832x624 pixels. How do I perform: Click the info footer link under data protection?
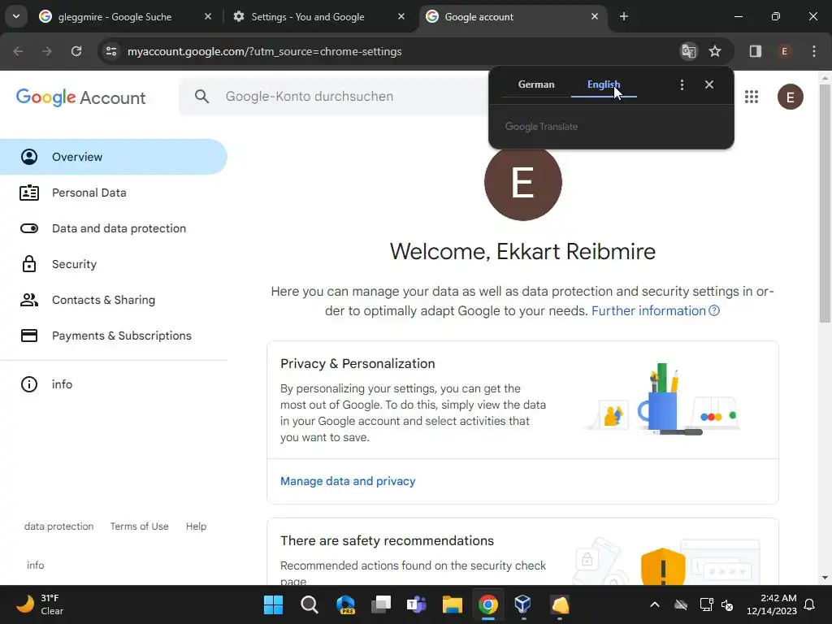tap(36, 565)
